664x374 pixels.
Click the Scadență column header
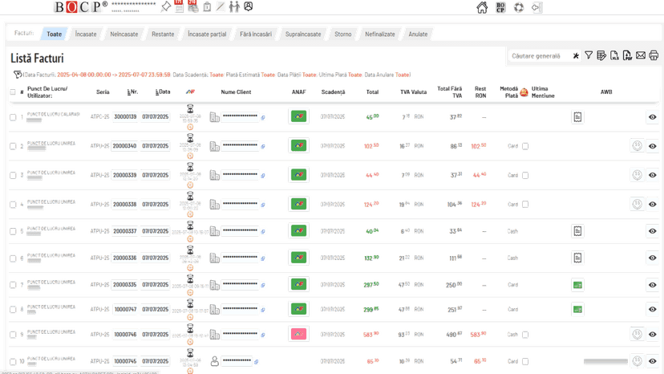tap(333, 91)
